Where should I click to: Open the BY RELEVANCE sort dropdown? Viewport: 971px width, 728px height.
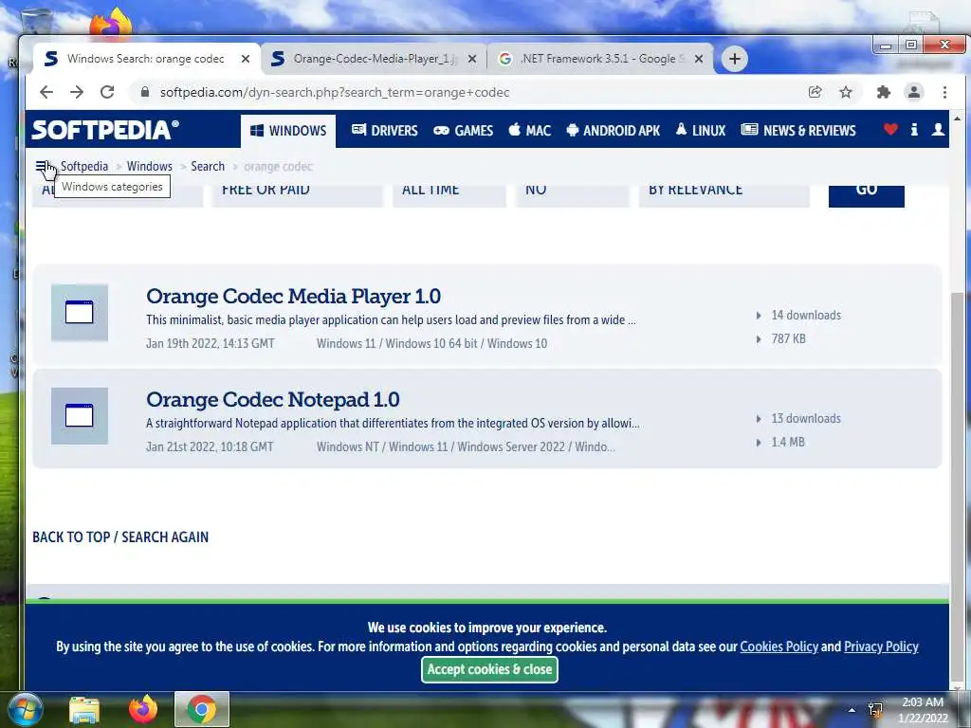[x=724, y=195]
